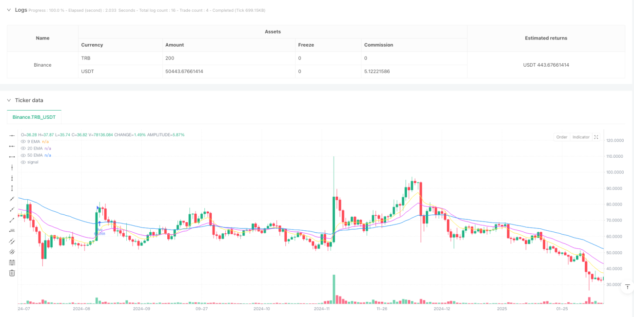Toggle visibility of the 9 EMA indicator
Viewport: 634px width, 317px height.
coord(23,141)
